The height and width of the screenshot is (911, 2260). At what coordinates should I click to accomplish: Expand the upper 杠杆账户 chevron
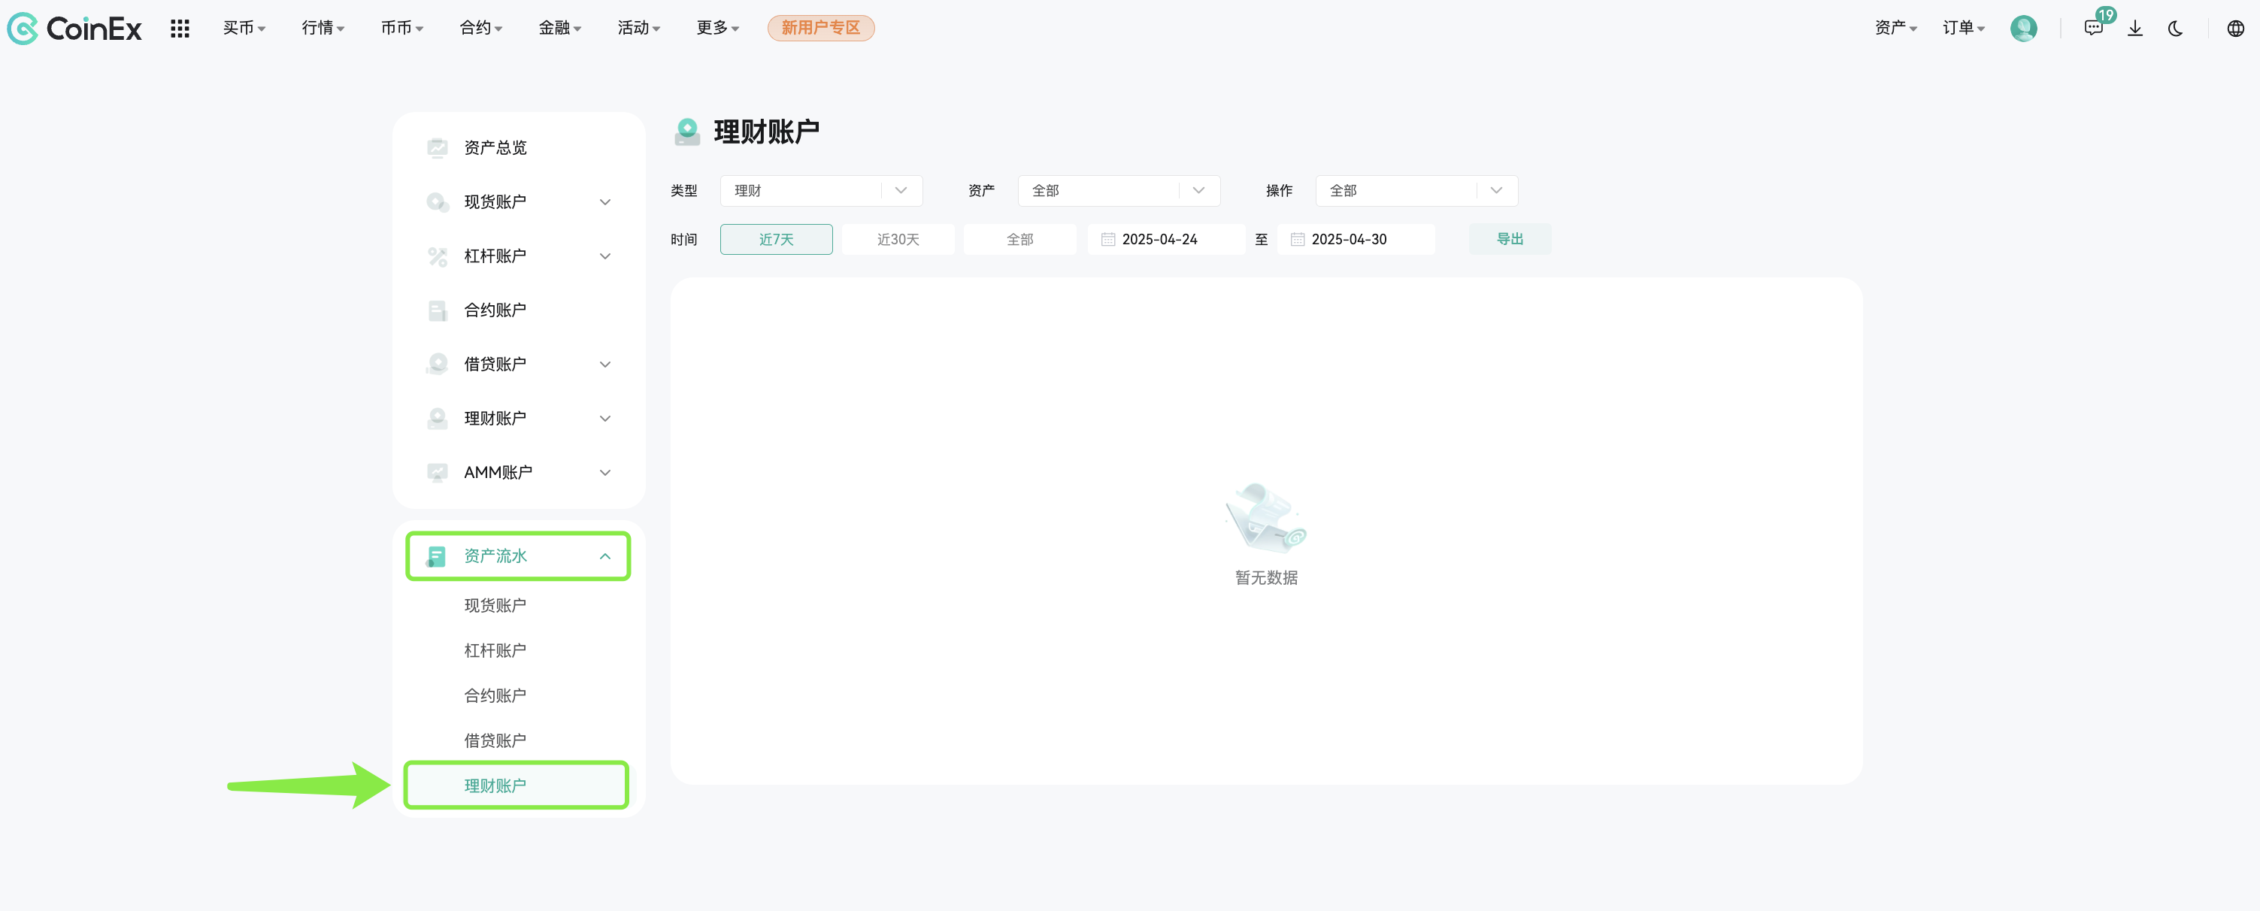605,256
